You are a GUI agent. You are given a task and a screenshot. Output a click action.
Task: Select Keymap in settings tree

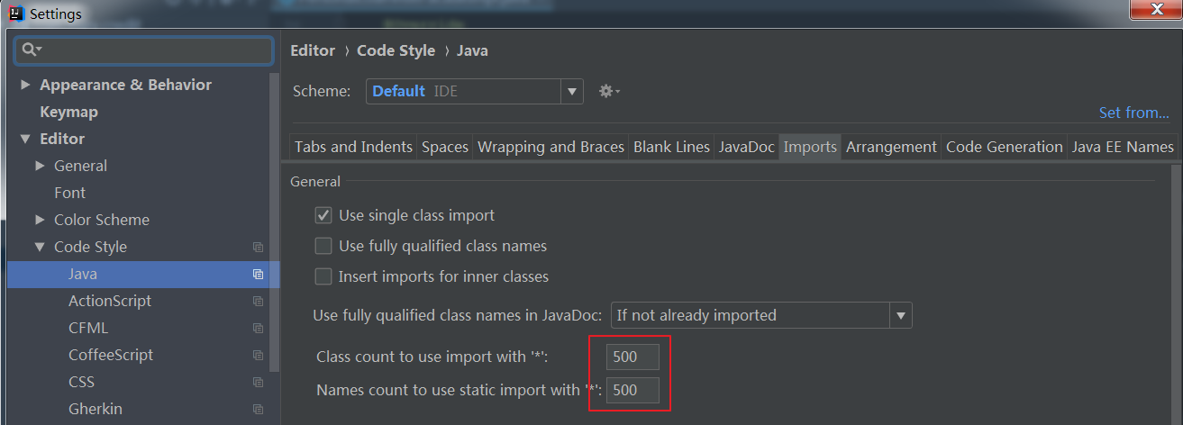click(68, 112)
